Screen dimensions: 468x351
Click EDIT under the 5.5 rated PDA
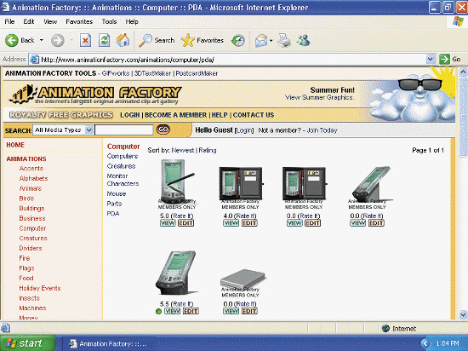pos(191,311)
